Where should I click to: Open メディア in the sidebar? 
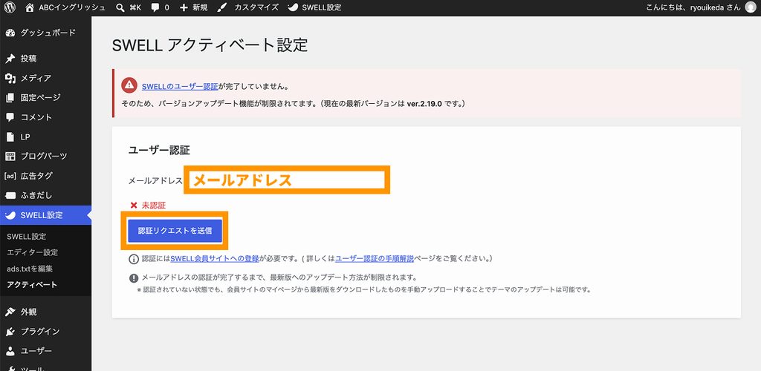point(45,78)
